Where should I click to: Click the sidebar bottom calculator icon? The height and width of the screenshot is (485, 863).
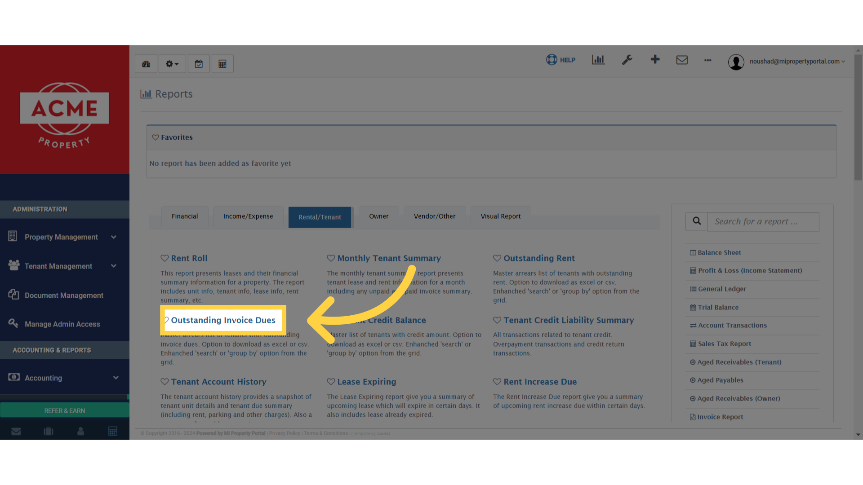113,432
